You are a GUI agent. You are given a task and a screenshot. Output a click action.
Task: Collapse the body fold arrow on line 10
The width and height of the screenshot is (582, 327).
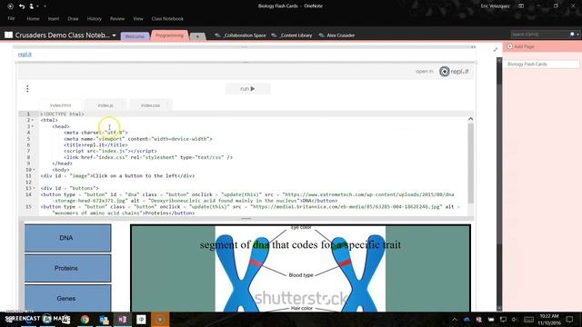point(34,170)
